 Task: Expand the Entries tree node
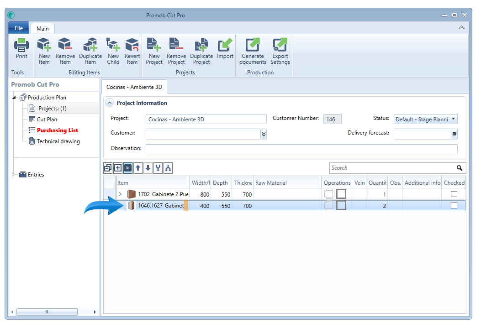point(13,174)
